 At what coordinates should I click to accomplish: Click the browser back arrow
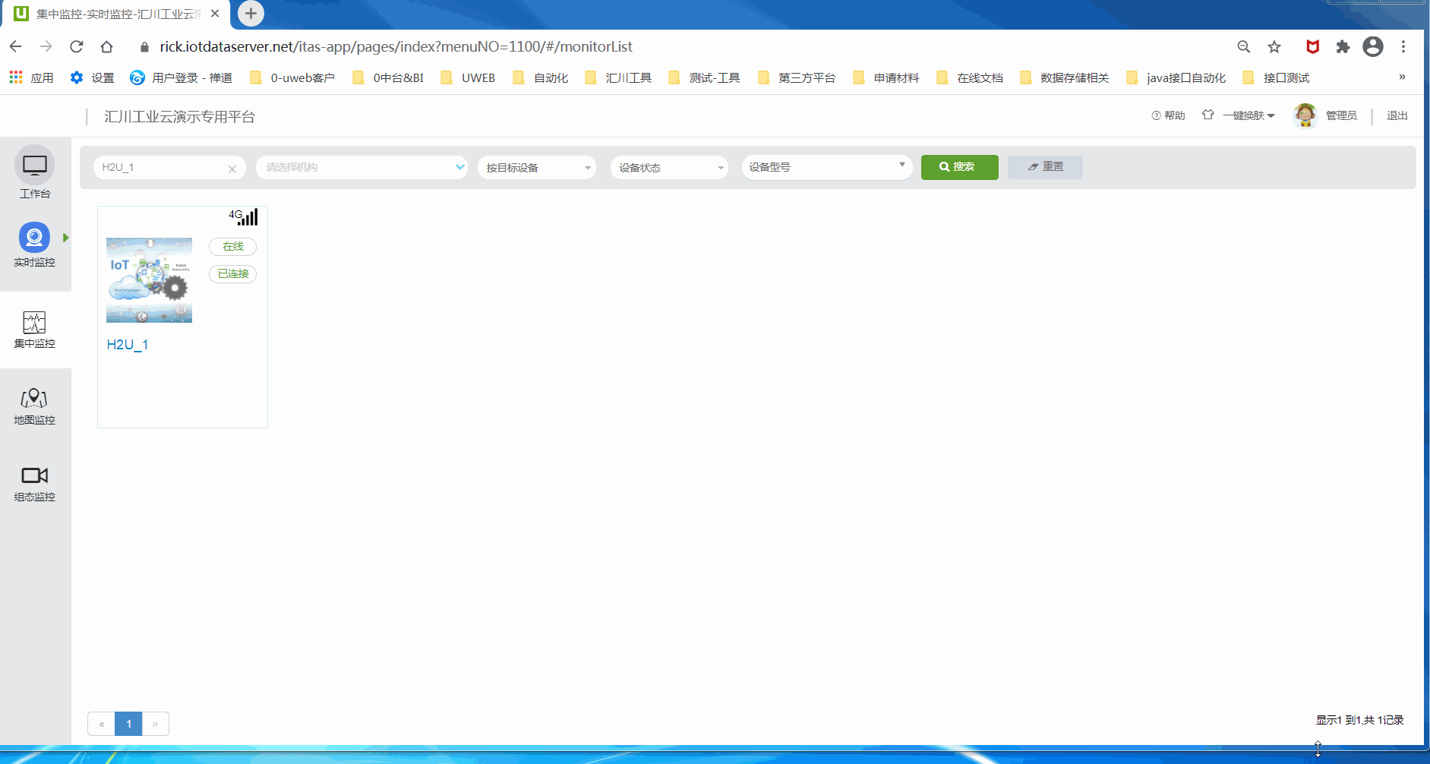pyautogui.click(x=16, y=46)
